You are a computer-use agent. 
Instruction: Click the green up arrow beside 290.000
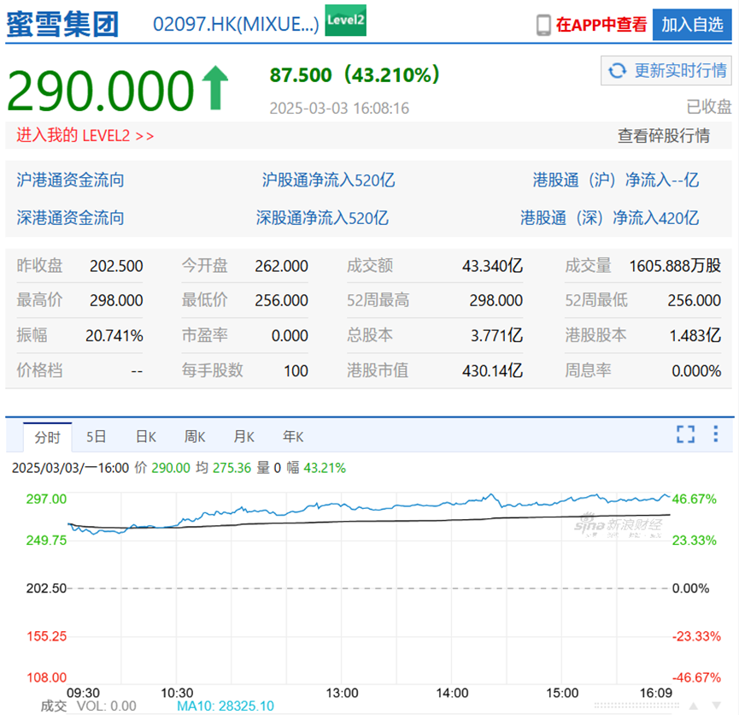(215, 88)
